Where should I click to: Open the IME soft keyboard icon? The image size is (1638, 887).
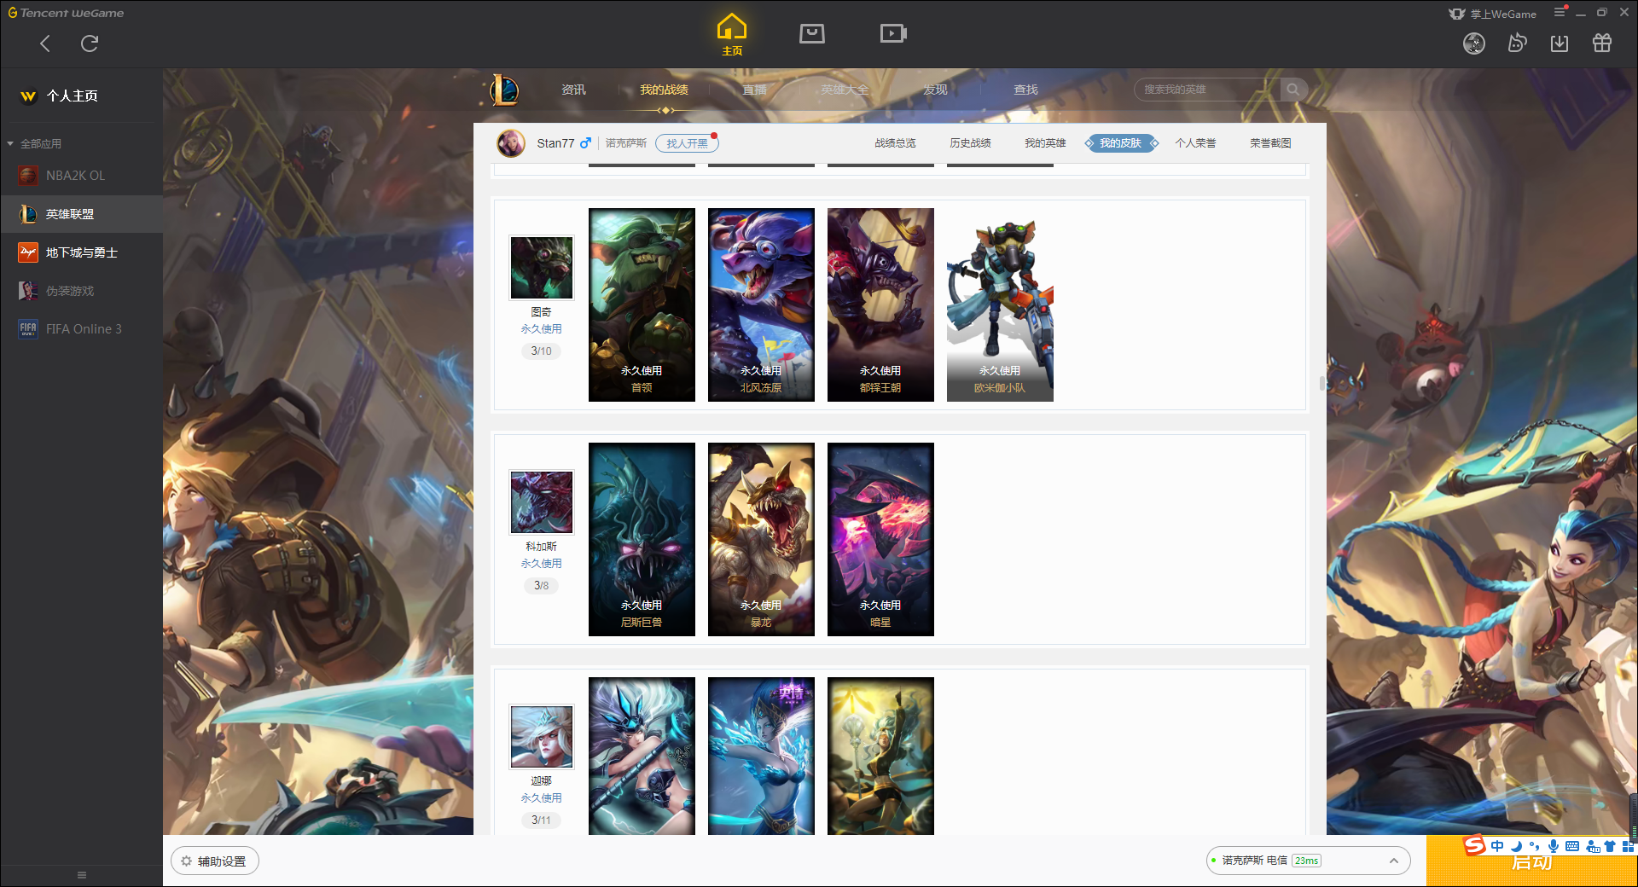[1572, 846]
